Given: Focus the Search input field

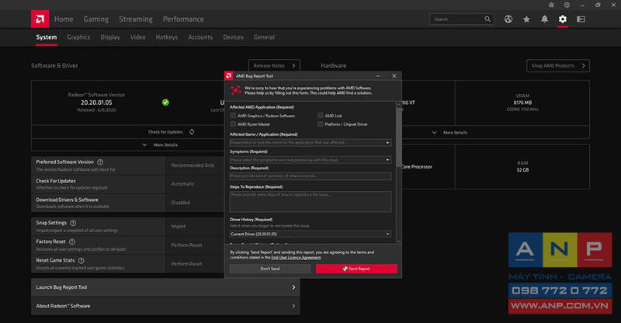Looking at the screenshot, I should 457,19.
